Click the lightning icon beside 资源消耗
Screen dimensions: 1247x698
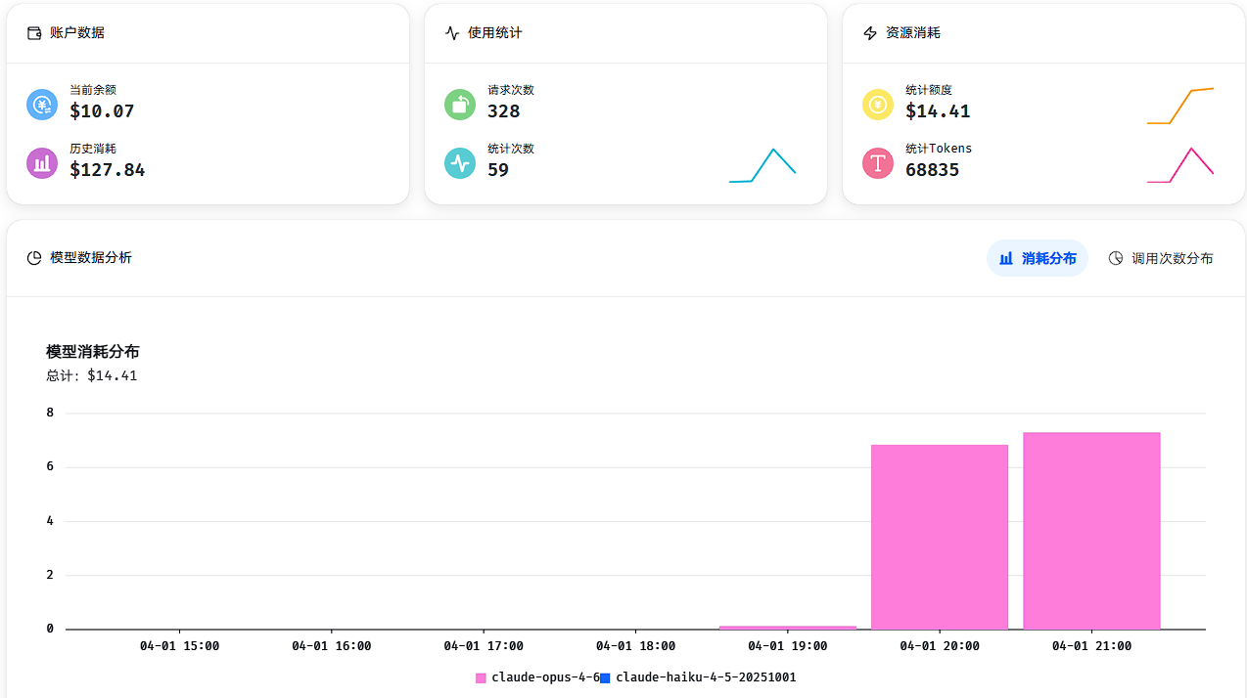[870, 33]
